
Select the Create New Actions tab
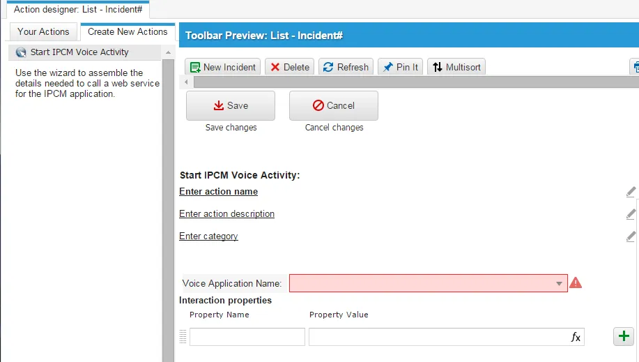[128, 32]
